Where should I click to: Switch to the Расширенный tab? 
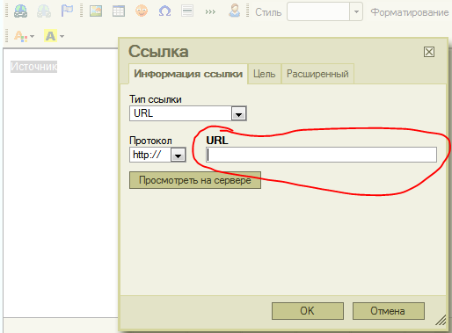pyautogui.click(x=317, y=74)
